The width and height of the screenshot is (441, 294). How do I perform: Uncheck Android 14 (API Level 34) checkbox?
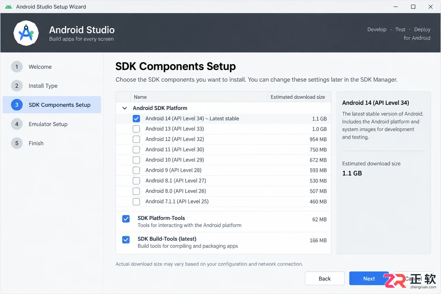pyautogui.click(x=136, y=119)
